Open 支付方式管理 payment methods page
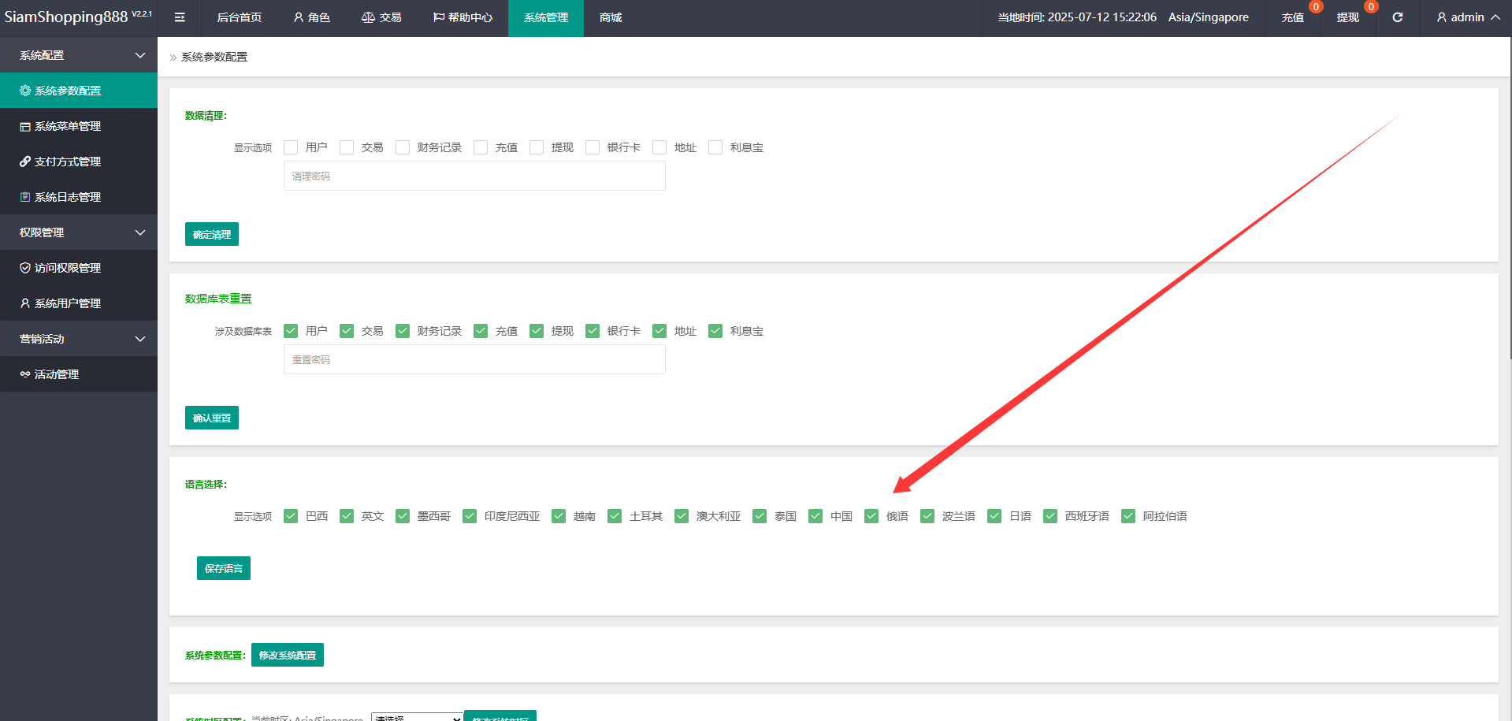 68,162
